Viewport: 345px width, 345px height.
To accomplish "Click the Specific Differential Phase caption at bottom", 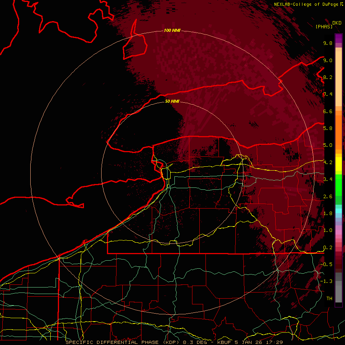I will pyautogui.click(x=174, y=342).
